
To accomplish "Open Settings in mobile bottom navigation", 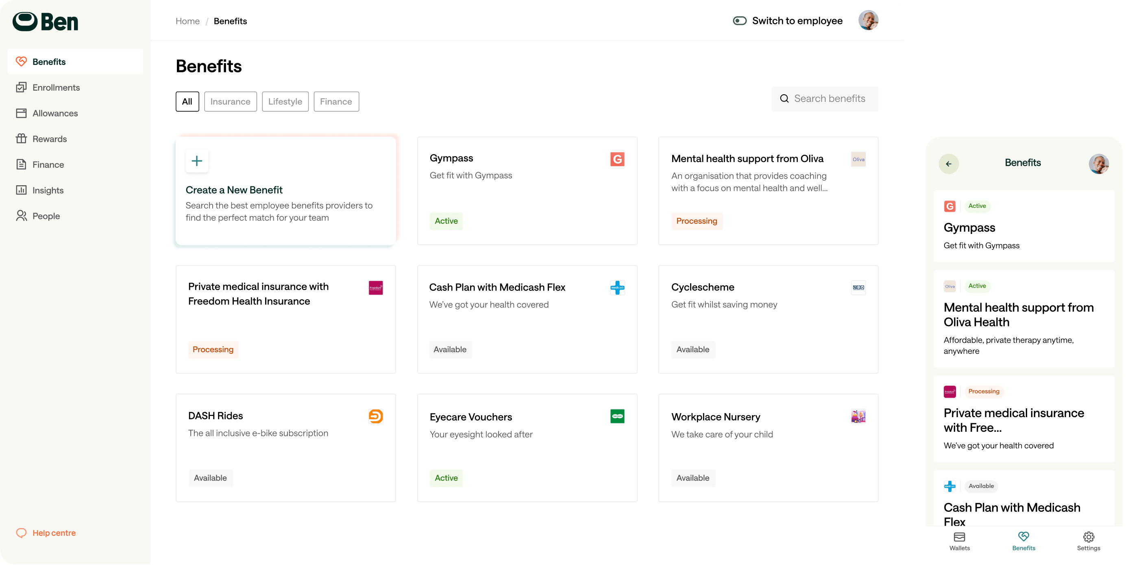I will point(1089,542).
